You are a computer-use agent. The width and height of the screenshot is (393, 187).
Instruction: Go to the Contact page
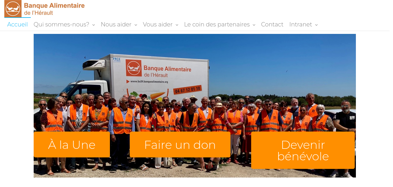pos(272,24)
